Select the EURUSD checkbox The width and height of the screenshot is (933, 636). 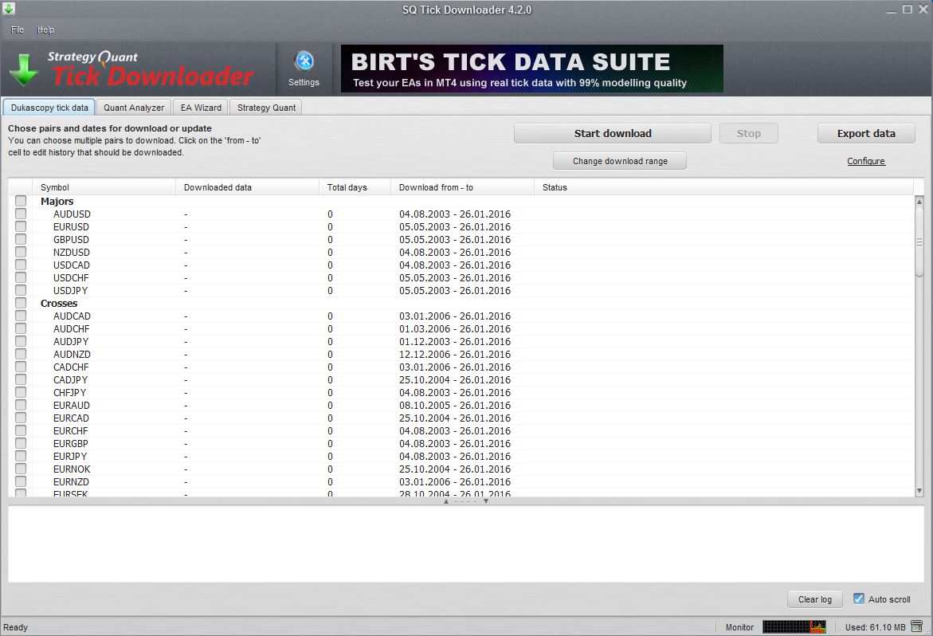point(20,226)
